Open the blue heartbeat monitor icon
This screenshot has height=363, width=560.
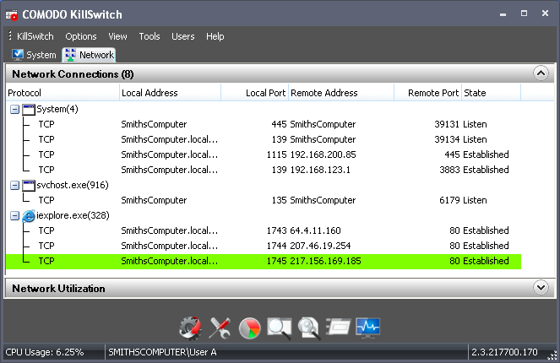(368, 328)
